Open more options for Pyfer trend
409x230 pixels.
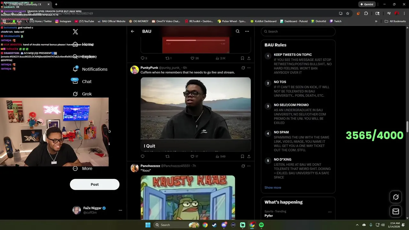(x=330, y=212)
